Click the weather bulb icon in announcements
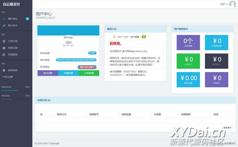 coord(115,37)
